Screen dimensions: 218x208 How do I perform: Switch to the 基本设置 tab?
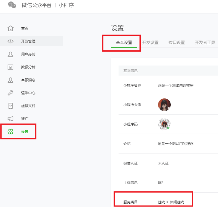(x=124, y=42)
